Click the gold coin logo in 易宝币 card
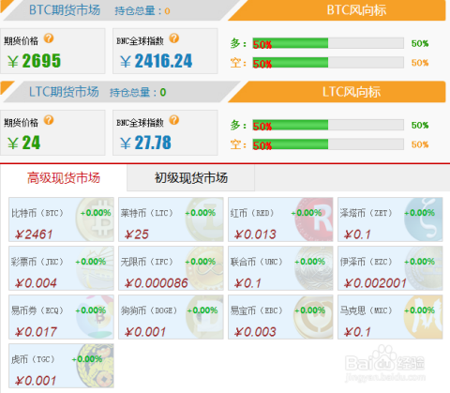The width and height of the screenshot is (450, 393). pos(314,317)
